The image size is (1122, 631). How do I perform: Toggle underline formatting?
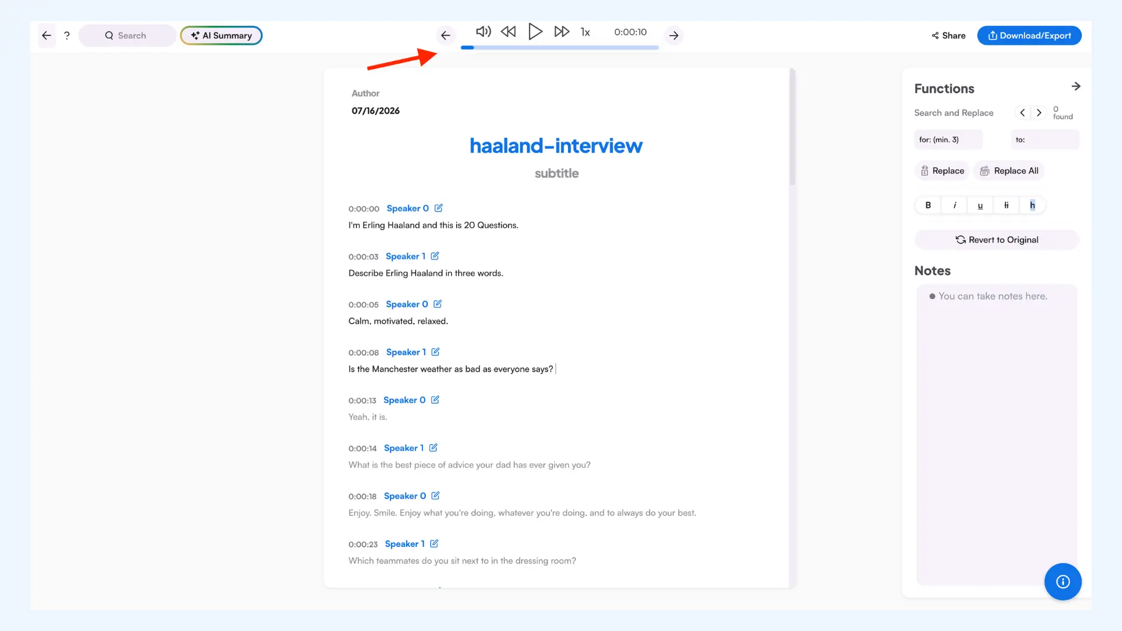tap(980, 205)
